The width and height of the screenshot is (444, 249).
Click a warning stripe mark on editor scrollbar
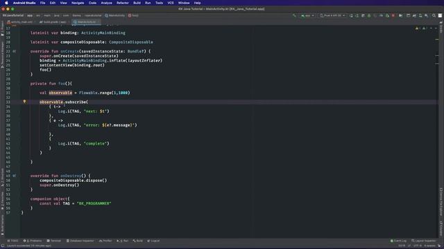pyautogui.click(x=436, y=39)
